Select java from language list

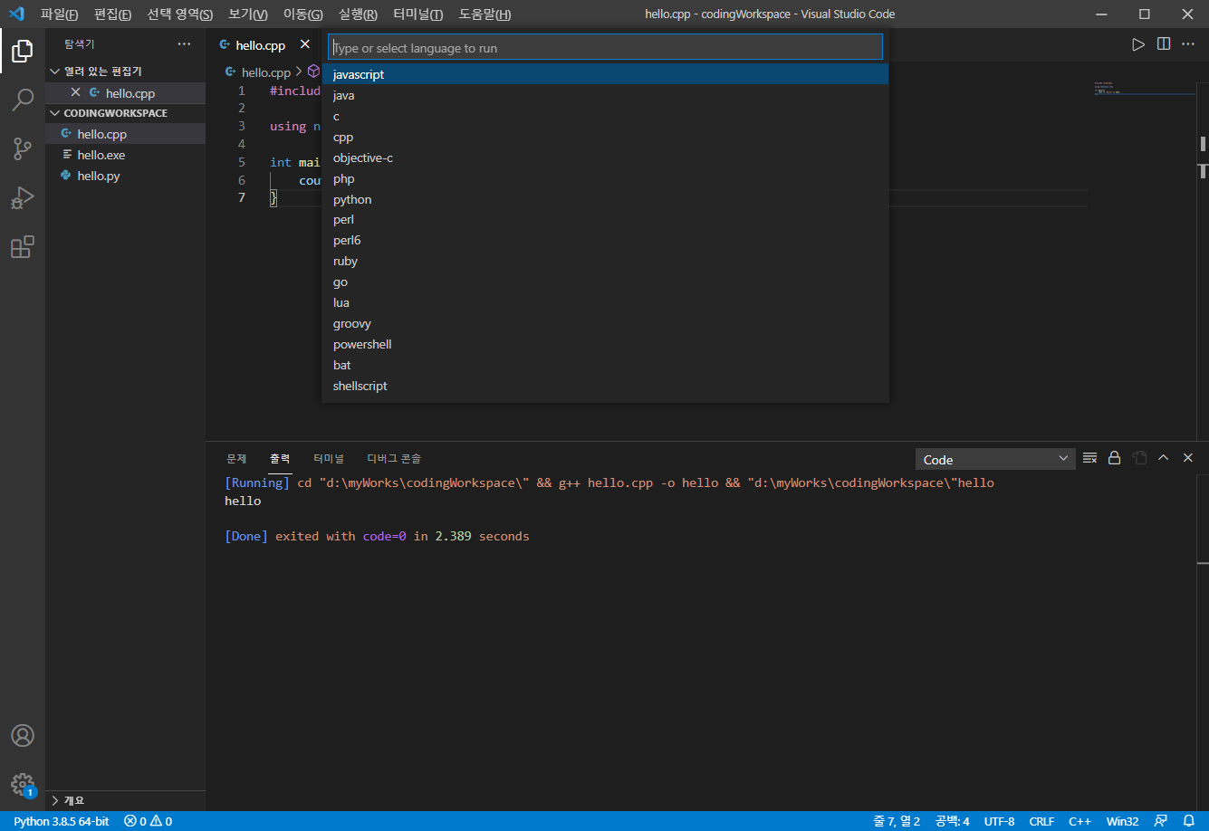click(605, 95)
